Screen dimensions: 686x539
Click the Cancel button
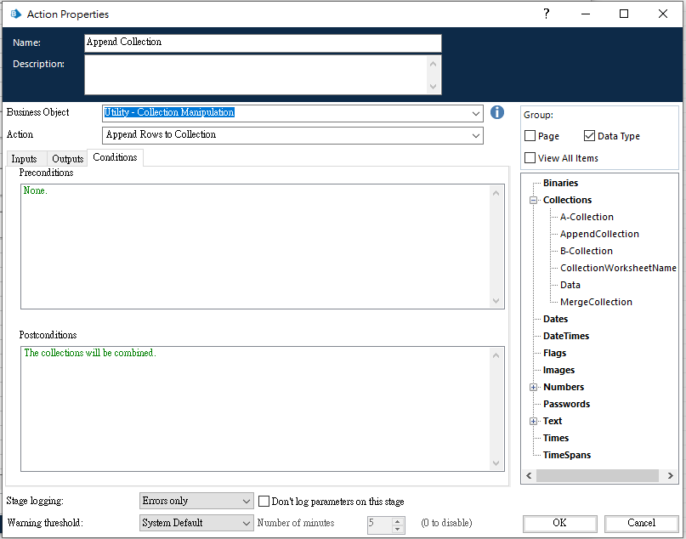(642, 523)
